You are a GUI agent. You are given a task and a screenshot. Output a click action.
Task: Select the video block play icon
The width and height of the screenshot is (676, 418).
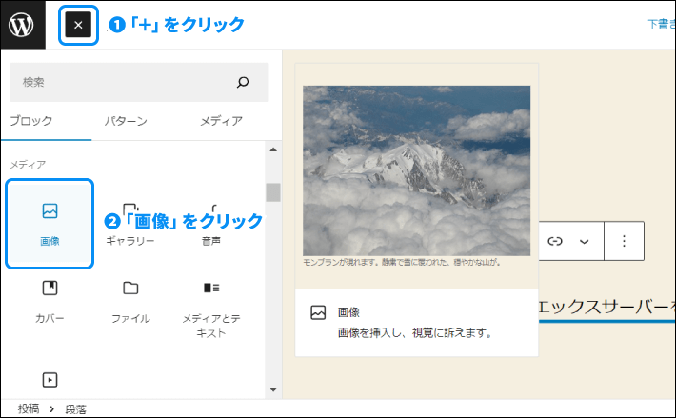(x=50, y=380)
